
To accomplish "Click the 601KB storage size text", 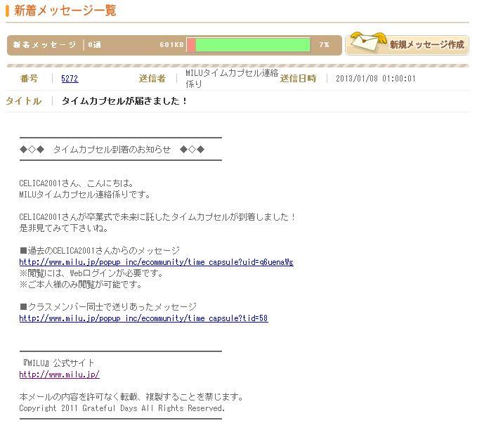I will (x=171, y=45).
